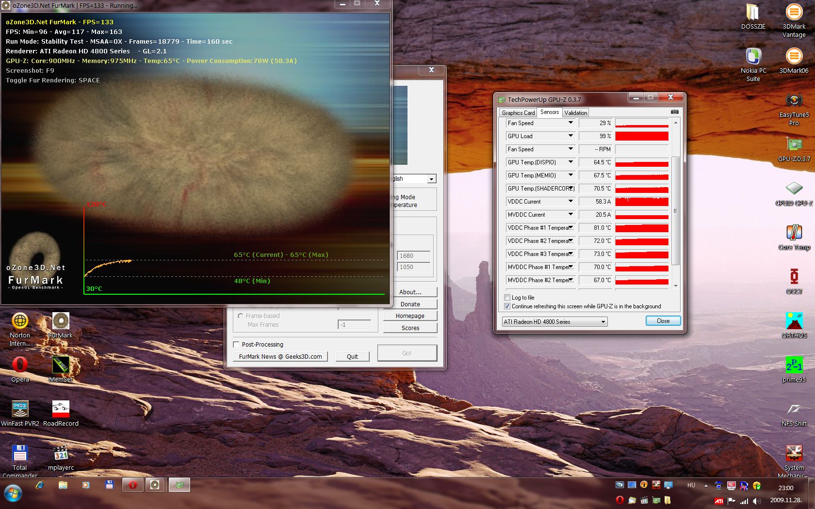Image resolution: width=815 pixels, height=509 pixels.
Task: Enable Post-Processing checkbox in FurMark
Action: (x=236, y=344)
